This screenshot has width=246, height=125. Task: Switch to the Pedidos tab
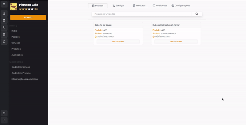98,6
